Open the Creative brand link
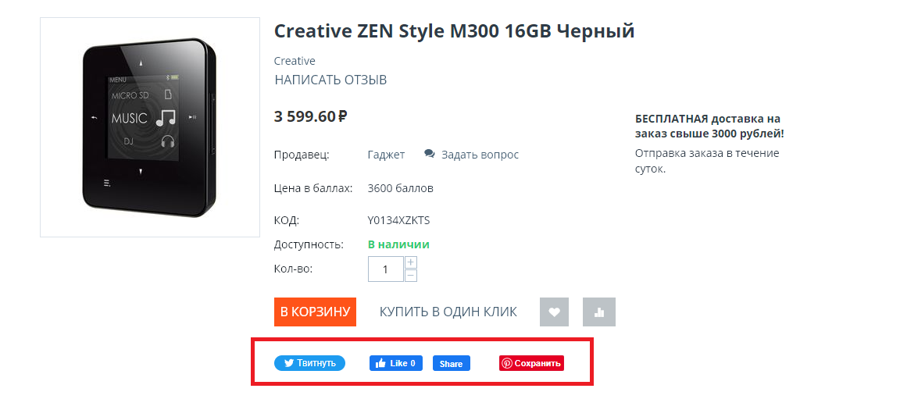900x417 pixels. (x=295, y=61)
